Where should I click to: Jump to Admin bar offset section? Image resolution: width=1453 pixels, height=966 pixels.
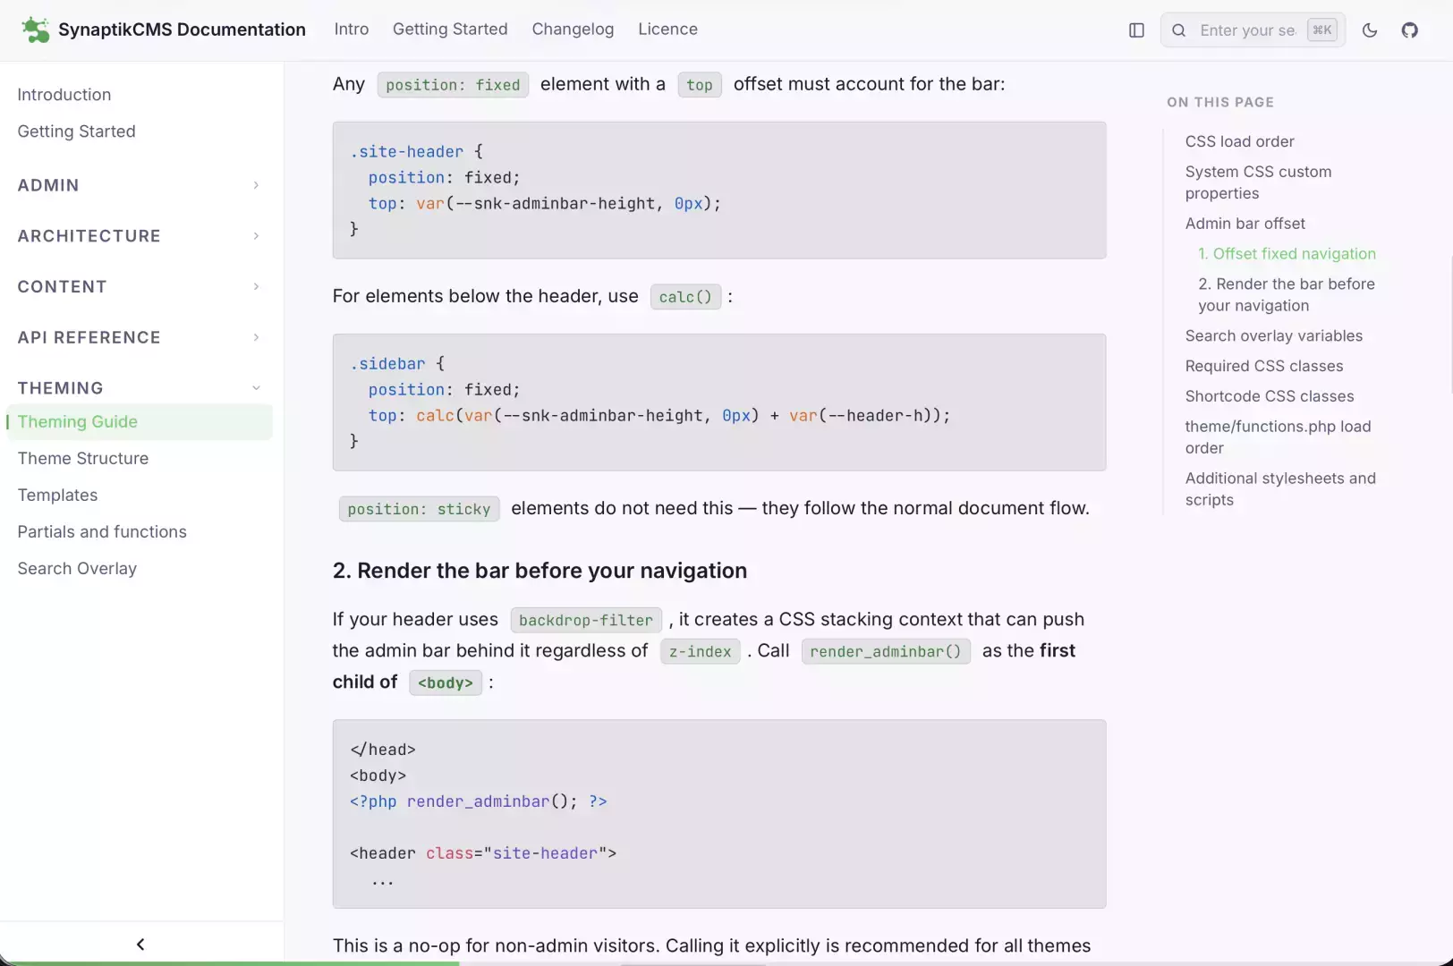[x=1245, y=224]
